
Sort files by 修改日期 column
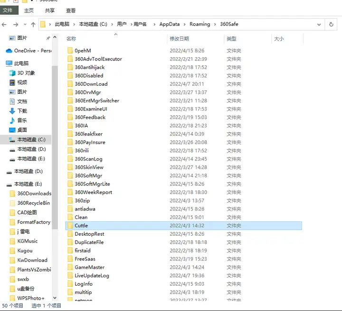(179, 39)
